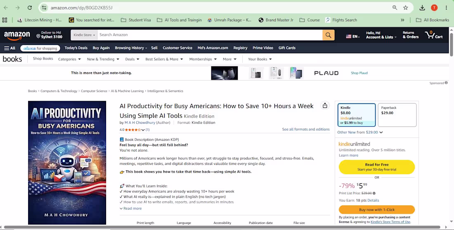
Task: Open the Chrome apps grid icon
Action: click(x=5, y=20)
